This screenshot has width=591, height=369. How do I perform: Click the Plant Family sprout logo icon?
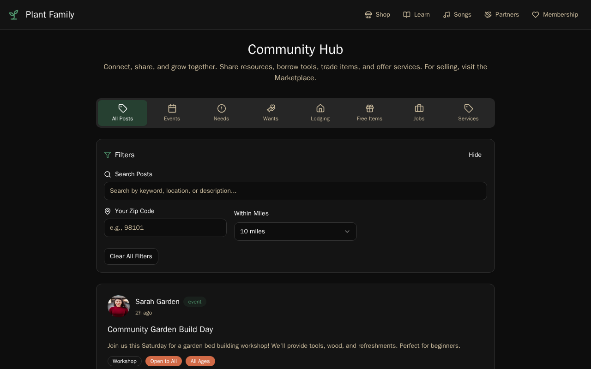pyautogui.click(x=14, y=15)
